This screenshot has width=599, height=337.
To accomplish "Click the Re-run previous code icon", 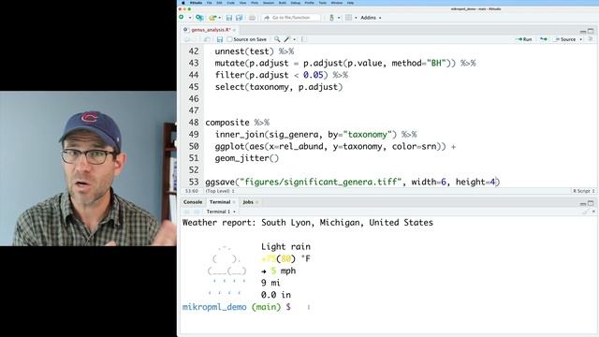I will pyautogui.click(x=543, y=39).
